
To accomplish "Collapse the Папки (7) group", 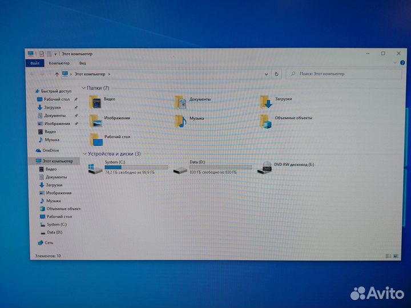I will tap(84, 88).
